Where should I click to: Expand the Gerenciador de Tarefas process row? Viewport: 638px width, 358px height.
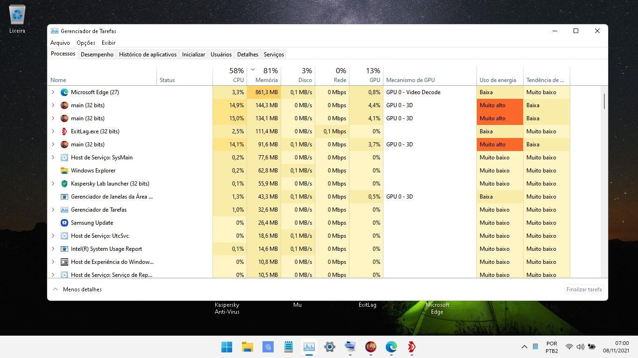[x=53, y=210]
